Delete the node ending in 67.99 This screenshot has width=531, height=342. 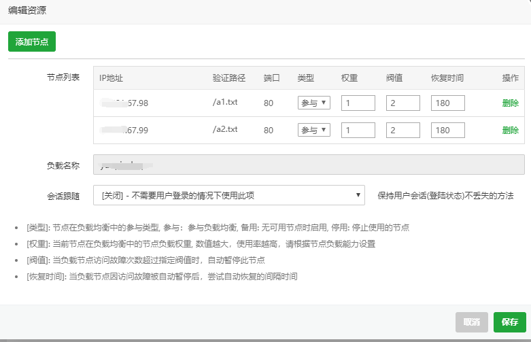[x=511, y=130]
